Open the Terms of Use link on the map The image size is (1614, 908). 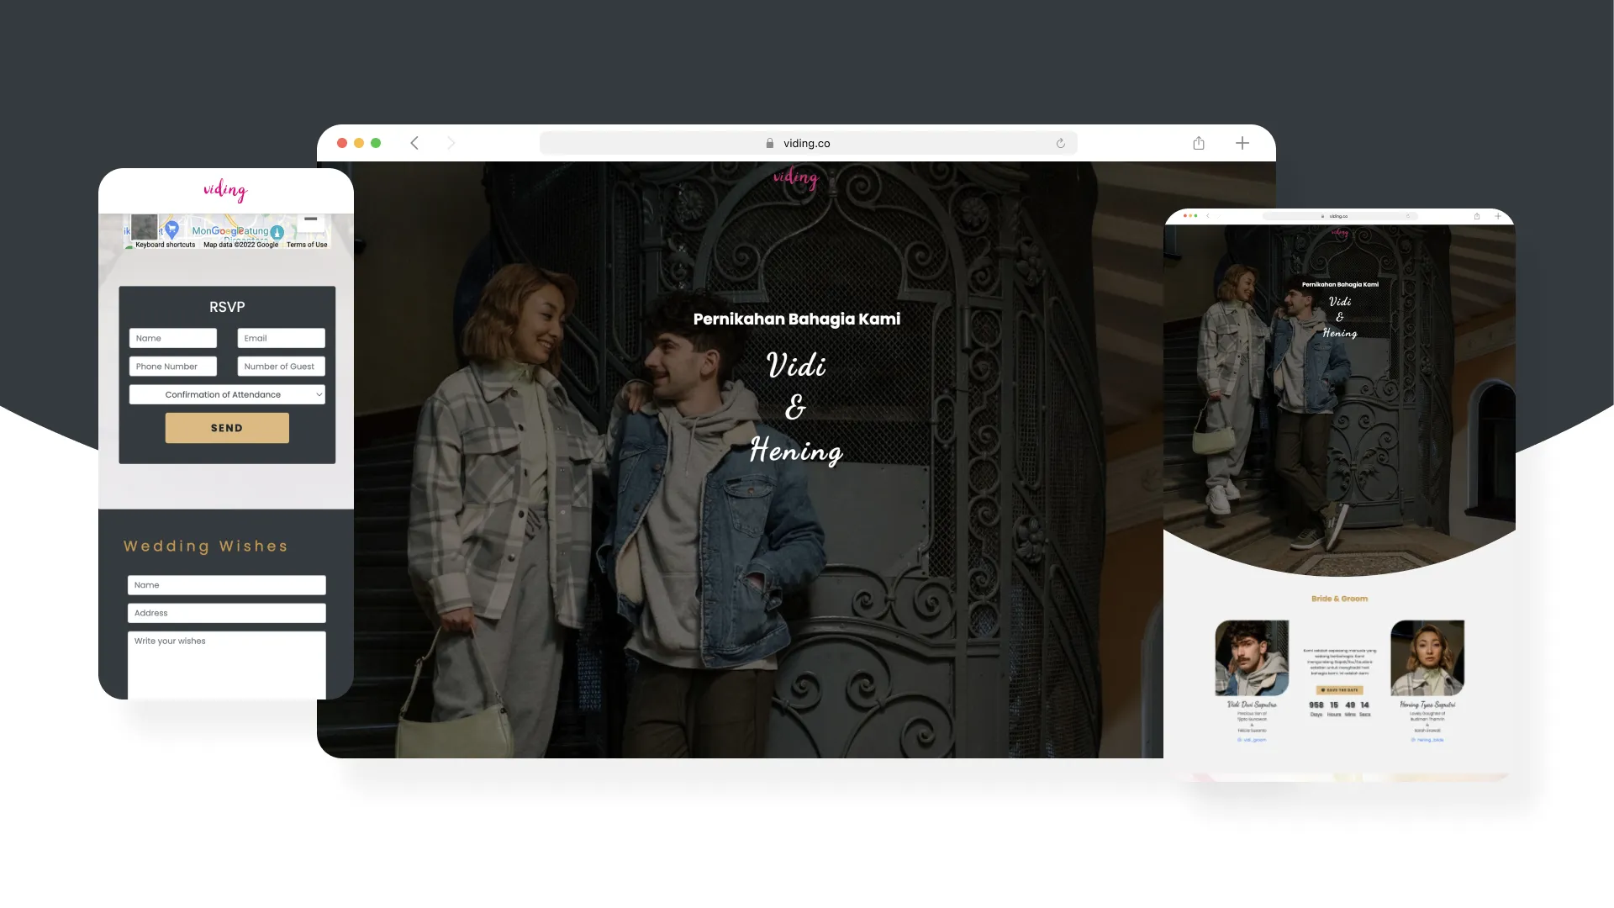pos(307,245)
